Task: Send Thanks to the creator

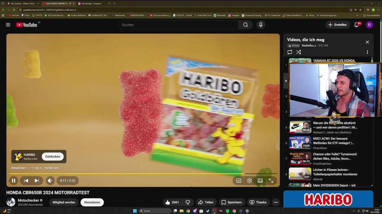Action: pos(258,202)
